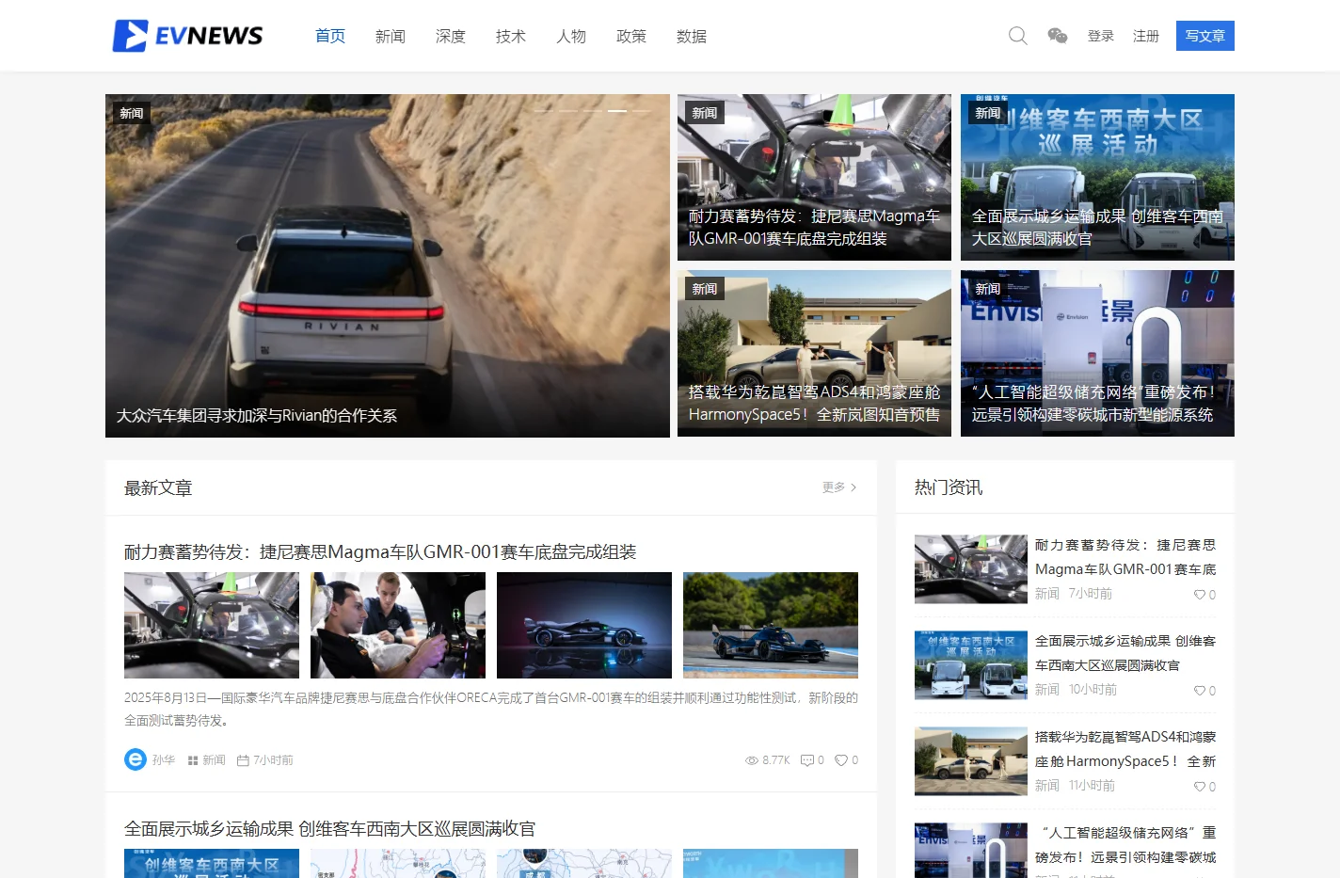Click headline 大众汽车集团寻求加深与Rivian的合作关系
1340x878 pixels.
point(257,416)
